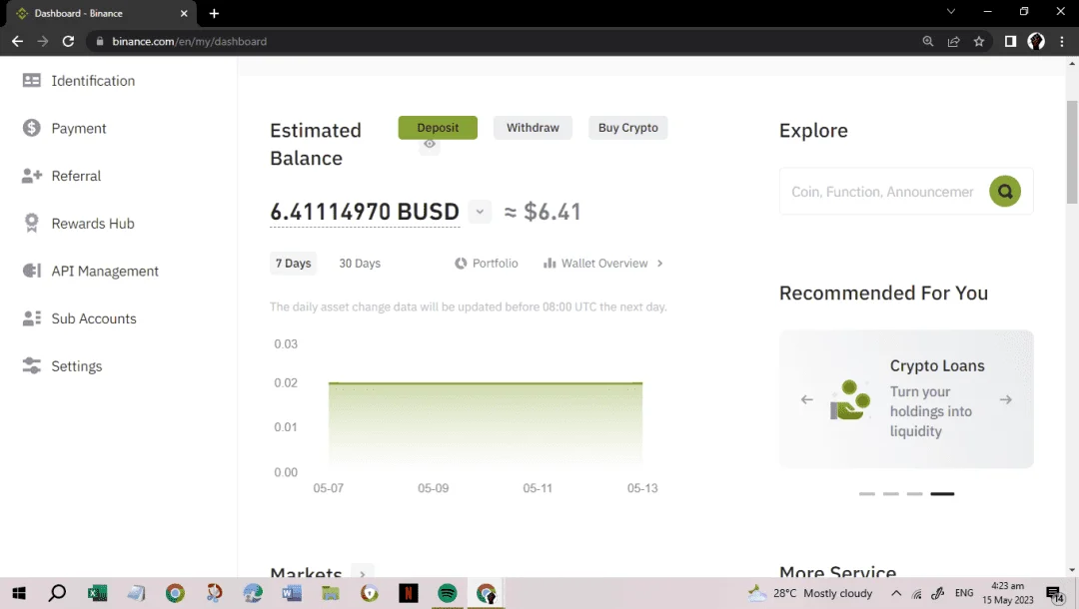Expand the Markets section arrow
The width and height of the screenshot is (1079, 609).
(x=363, y=573)
